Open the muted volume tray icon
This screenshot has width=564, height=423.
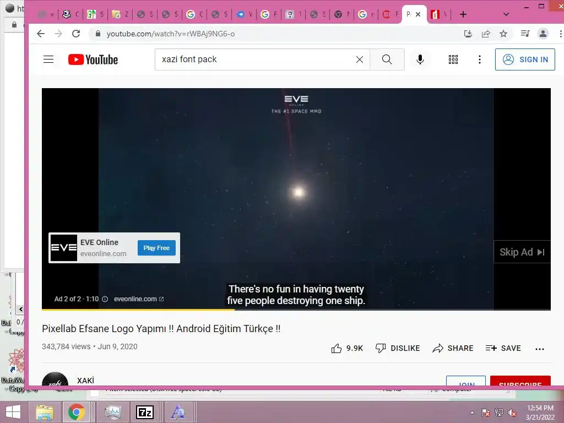coord(512,413)
